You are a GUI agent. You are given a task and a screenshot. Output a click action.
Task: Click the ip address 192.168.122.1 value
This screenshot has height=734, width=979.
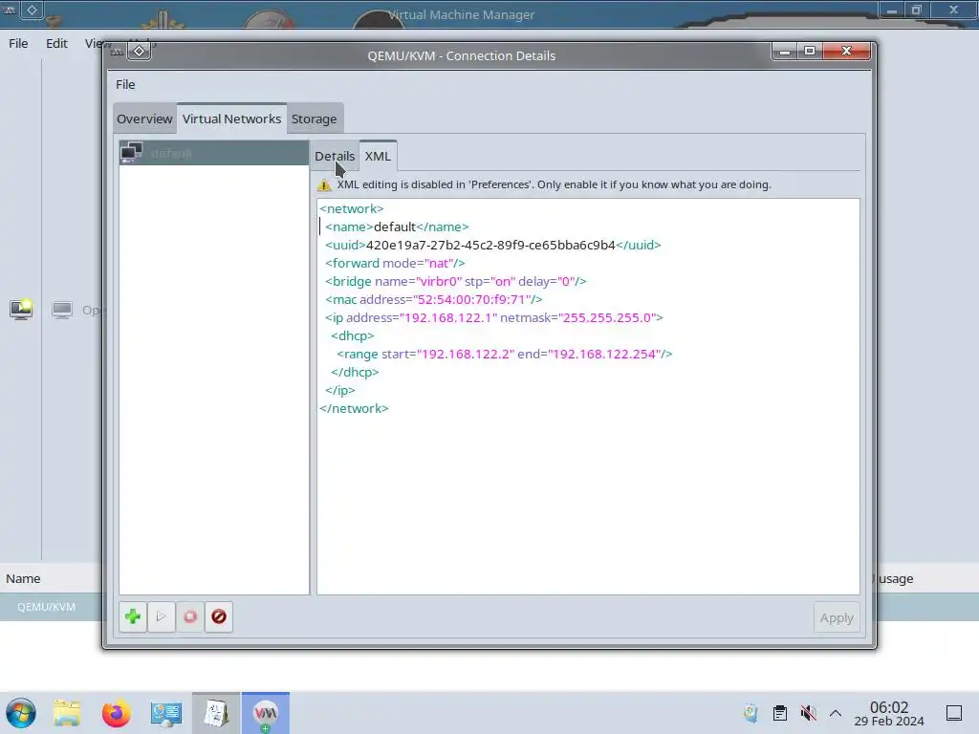tap(448, 317)
